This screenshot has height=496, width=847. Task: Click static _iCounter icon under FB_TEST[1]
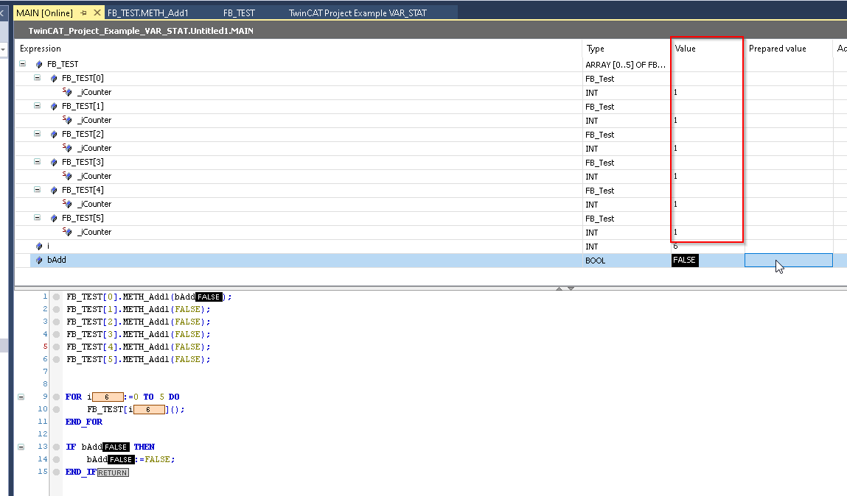tap(67, 120)
